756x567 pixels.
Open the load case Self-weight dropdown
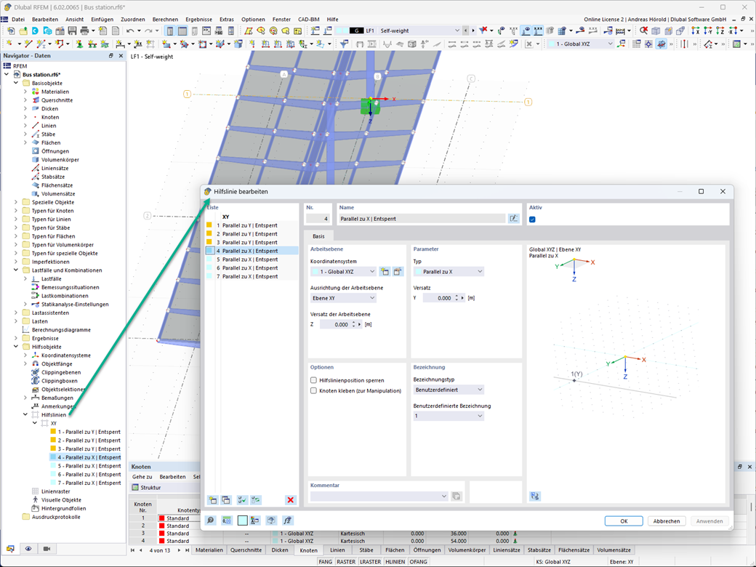click(457, 31)
